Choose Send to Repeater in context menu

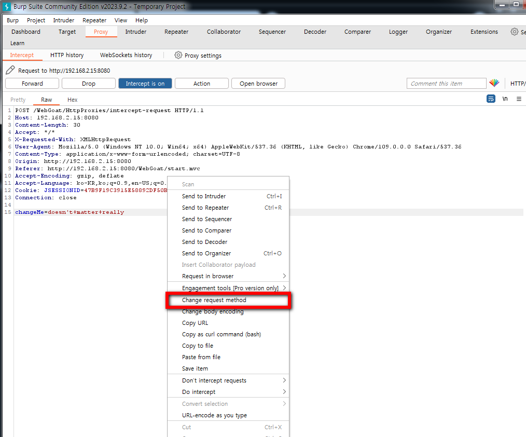pyautogui.click(x=228, y=208)
